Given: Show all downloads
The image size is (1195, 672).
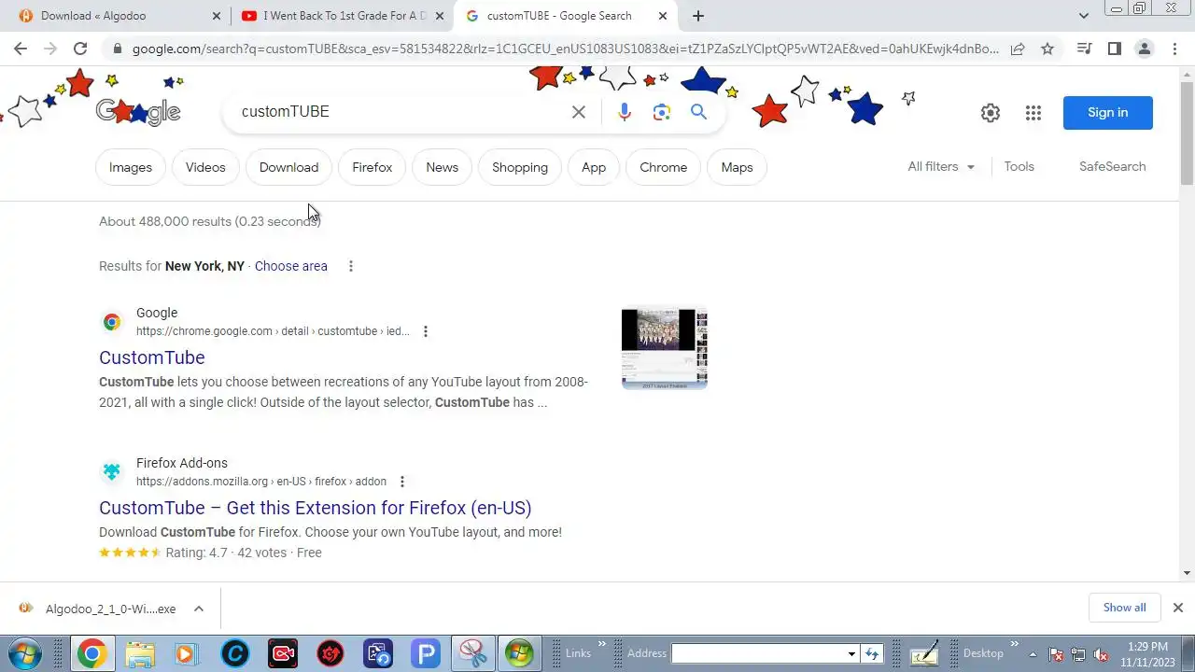Looking at the screenshot, I should pyautogui.click(x=1124, y=608).
